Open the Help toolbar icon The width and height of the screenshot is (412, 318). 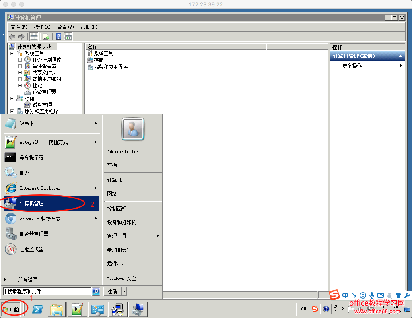[x=59, y=37]
